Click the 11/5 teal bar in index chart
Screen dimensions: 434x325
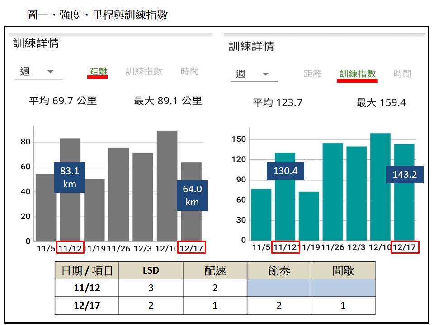click(261, 214)
